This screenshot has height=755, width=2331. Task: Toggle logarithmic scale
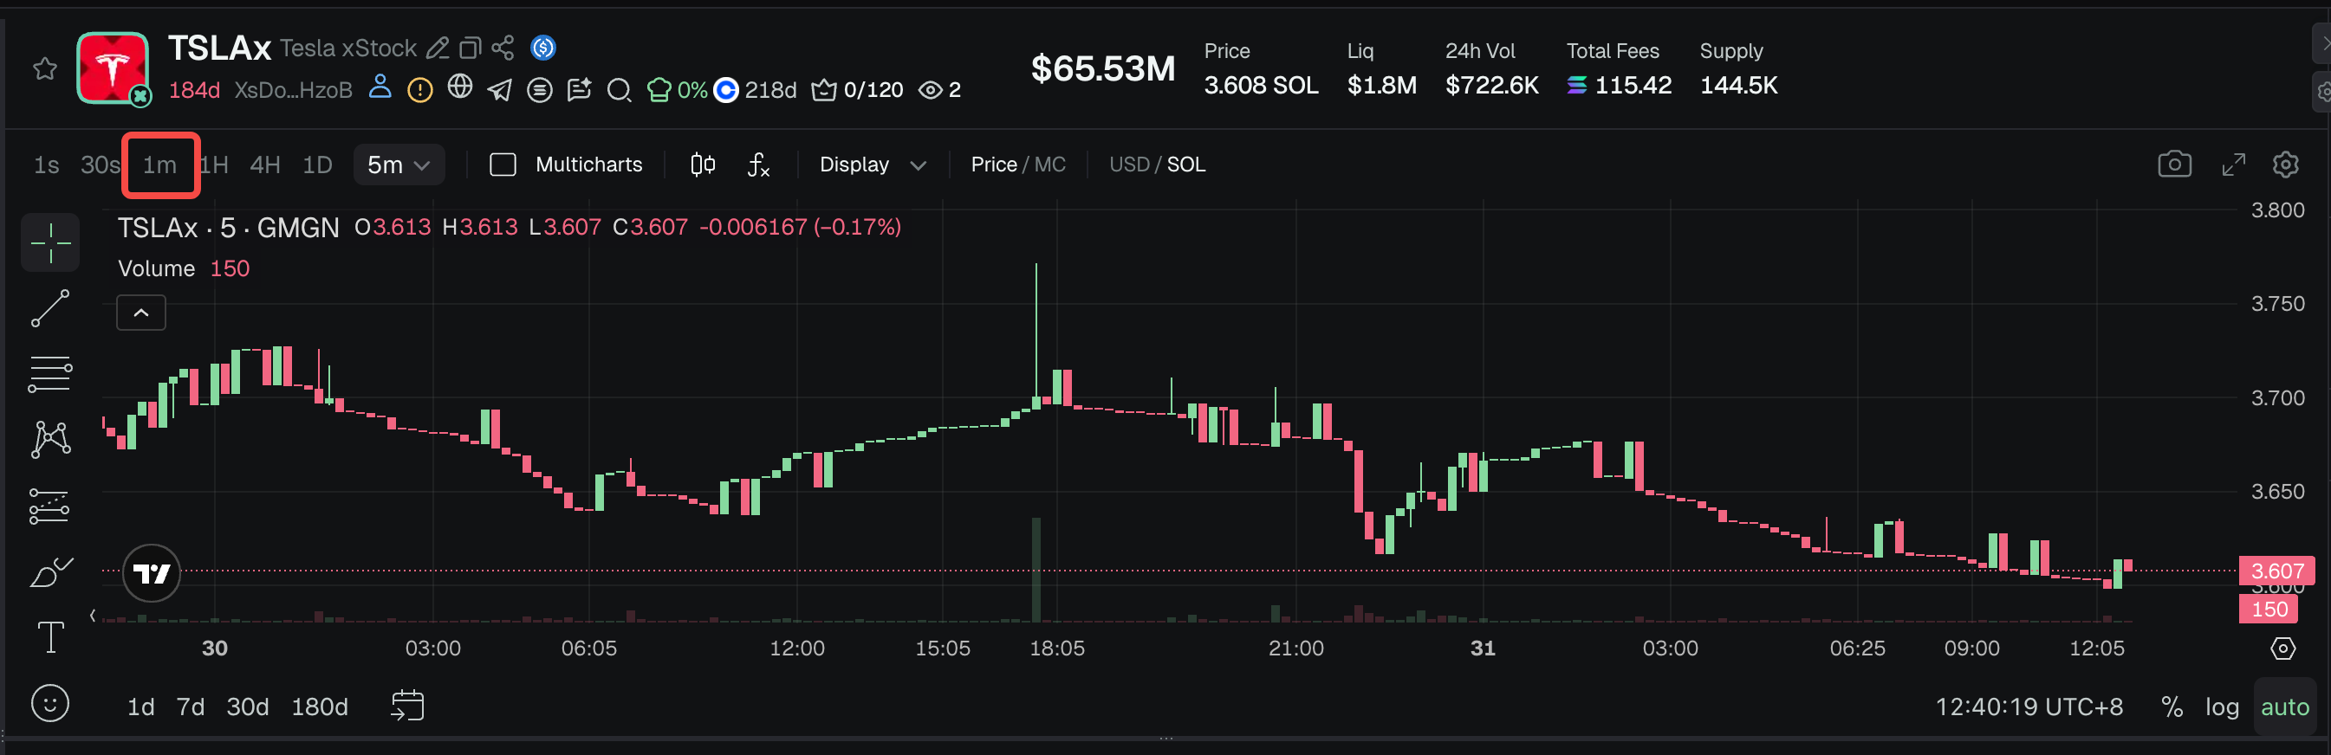click(2222, 707)
